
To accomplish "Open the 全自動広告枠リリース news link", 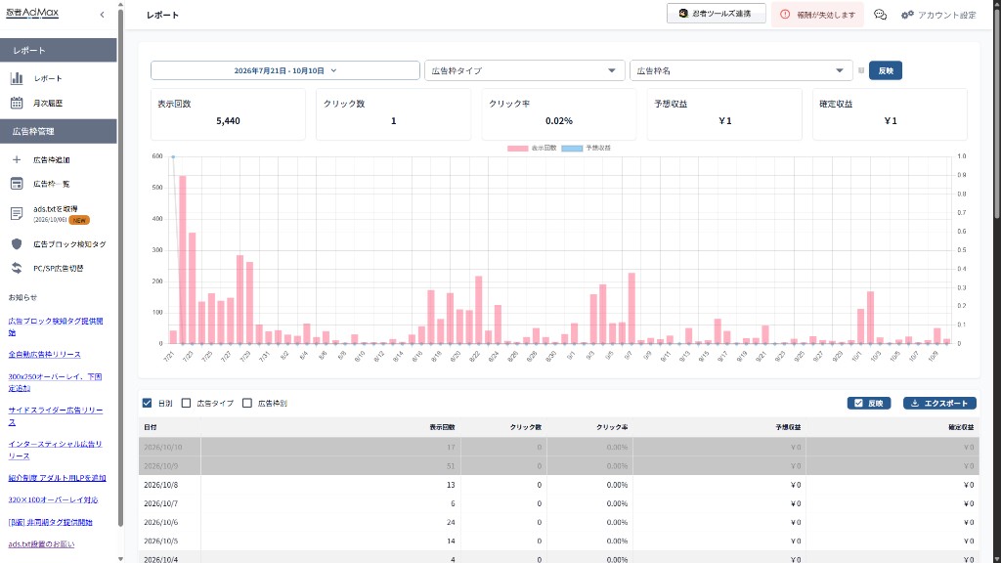I will coord(45,354).
